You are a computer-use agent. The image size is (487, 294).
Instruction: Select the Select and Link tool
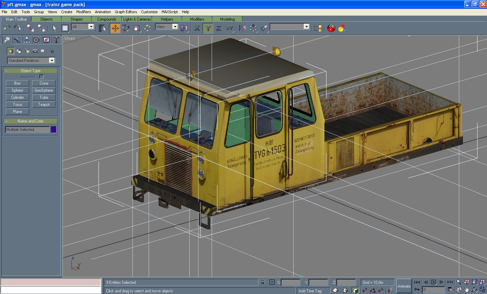(x=30, y=28)
